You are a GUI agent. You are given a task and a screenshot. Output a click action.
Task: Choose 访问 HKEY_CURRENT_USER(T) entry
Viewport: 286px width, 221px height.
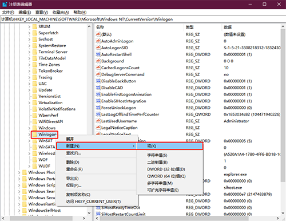click(97, 202)
